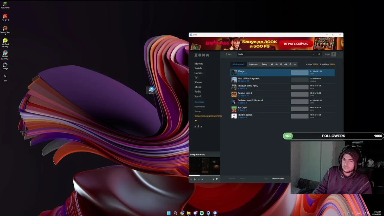Image resolution: width=384 pixels, height=216 pixels.
Task: Click the mini player progress bar
Action: click(x=204, y=175)
